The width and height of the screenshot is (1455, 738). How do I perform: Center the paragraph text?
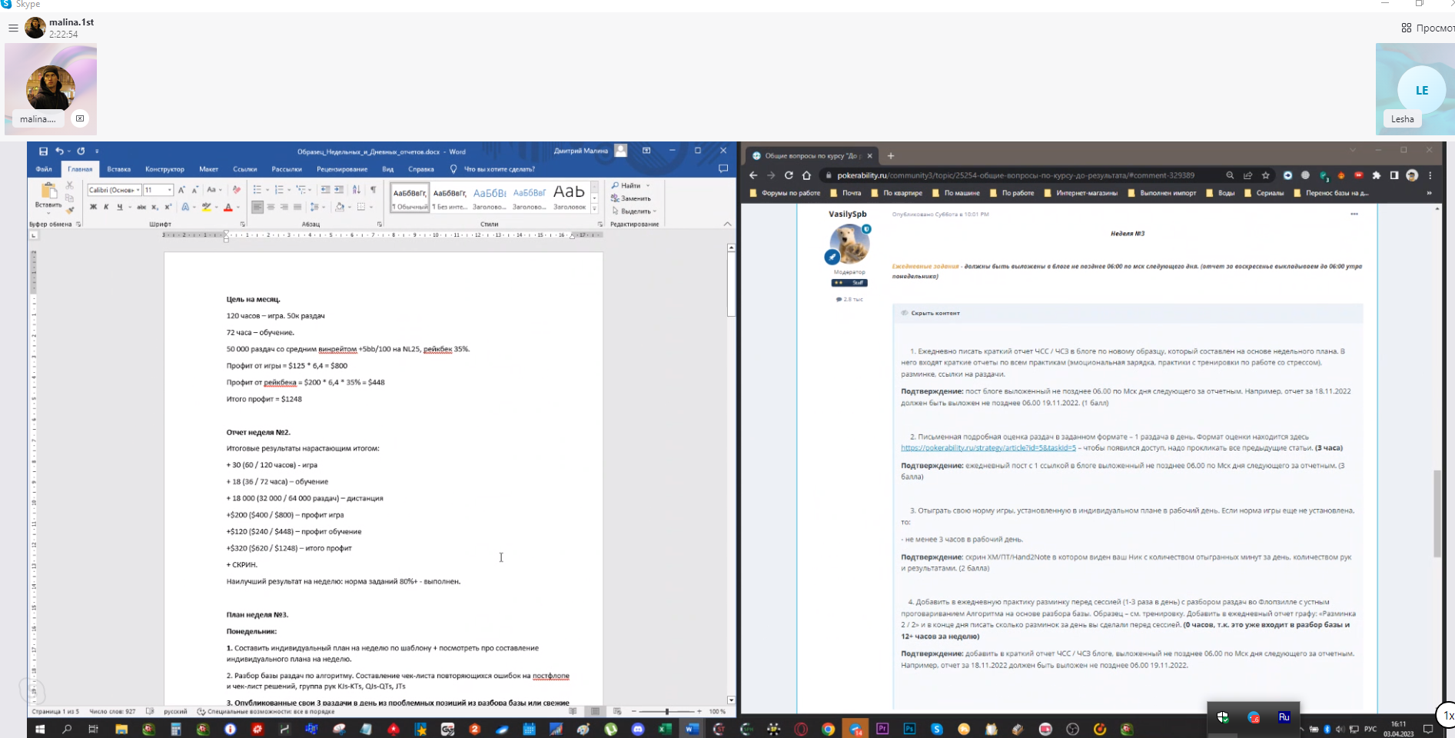pos(271,207)
